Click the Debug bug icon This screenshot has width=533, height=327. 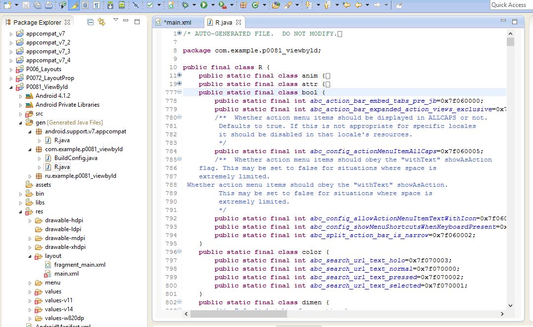point(185,5)
